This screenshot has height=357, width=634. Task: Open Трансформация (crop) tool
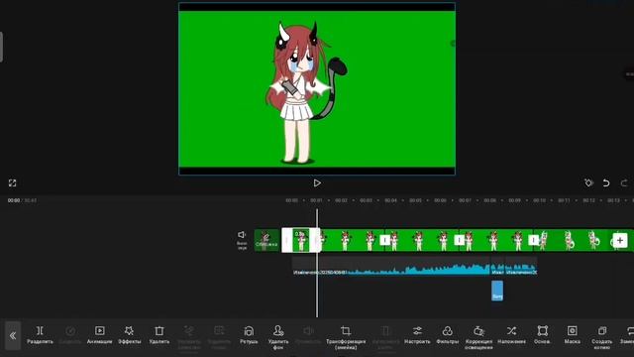(346, 337)
